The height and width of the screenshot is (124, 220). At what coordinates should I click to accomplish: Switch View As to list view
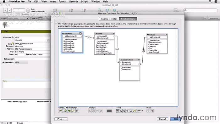(x=44, y=19)
